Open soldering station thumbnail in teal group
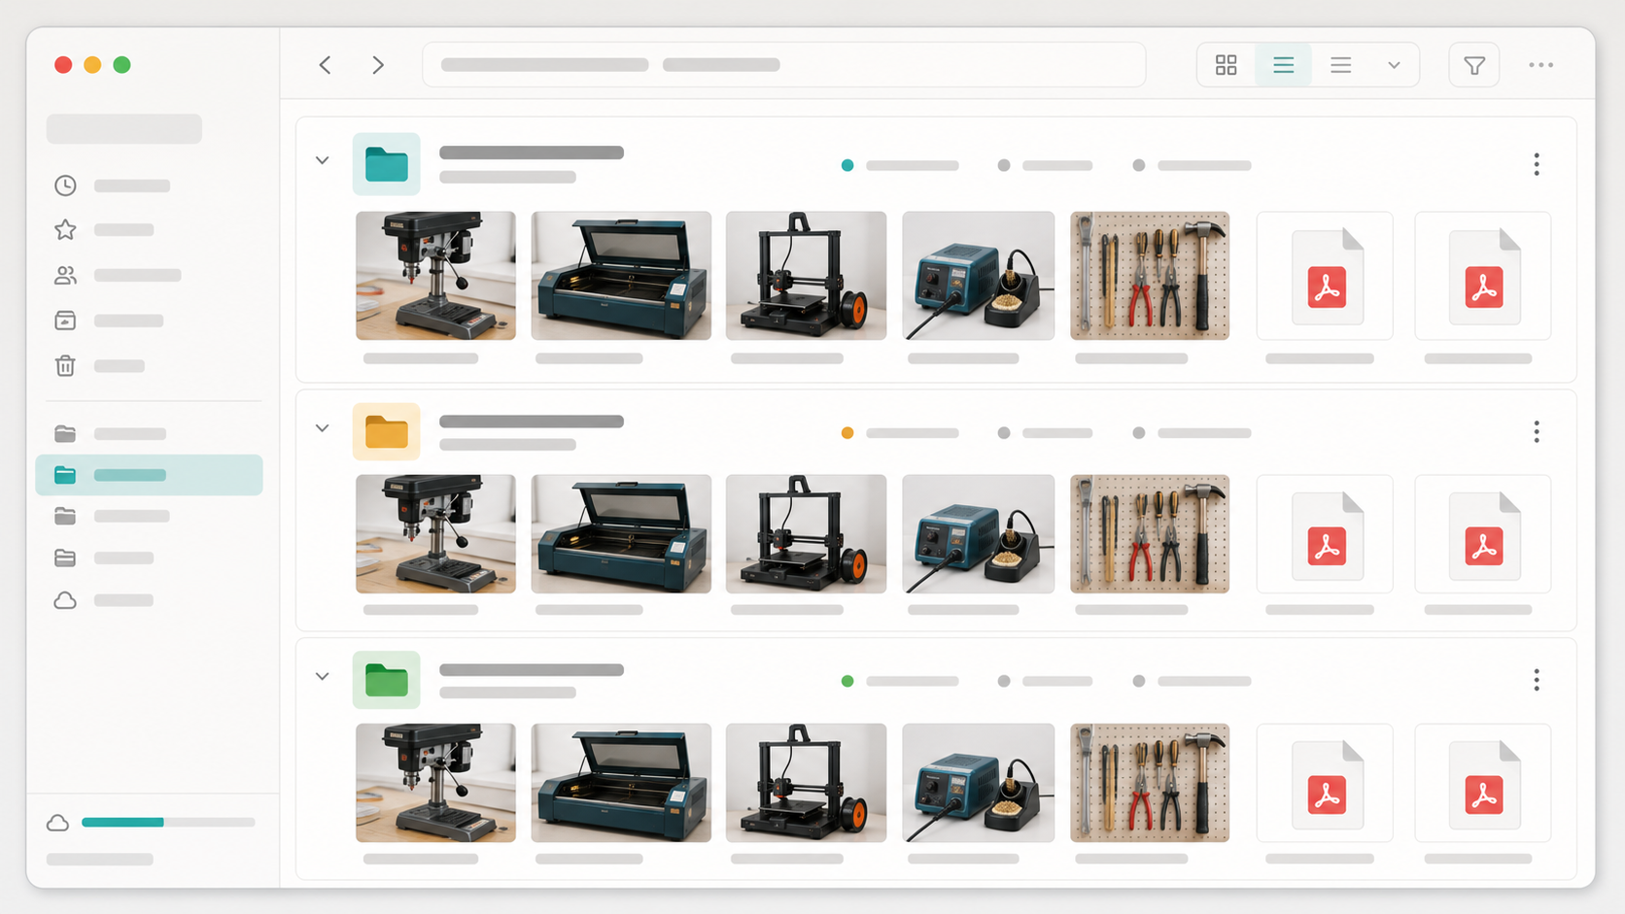The image size is (1625, 914). tap(978, 276)
